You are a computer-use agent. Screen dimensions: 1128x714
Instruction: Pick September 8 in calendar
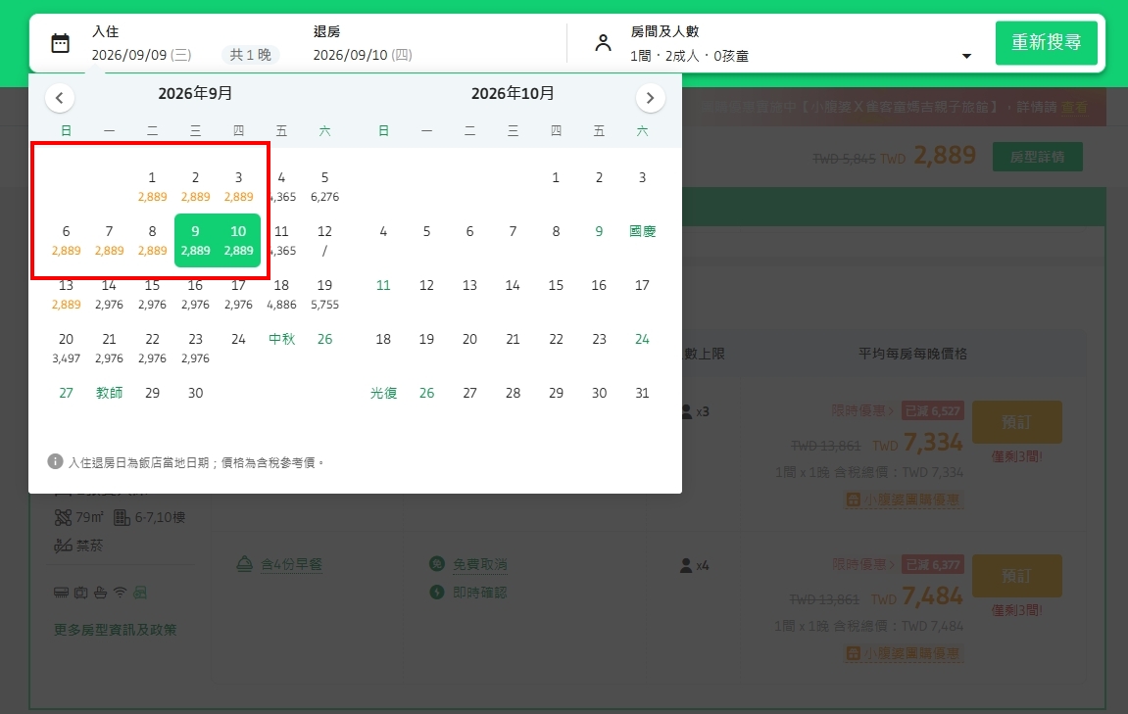(152, 240)
